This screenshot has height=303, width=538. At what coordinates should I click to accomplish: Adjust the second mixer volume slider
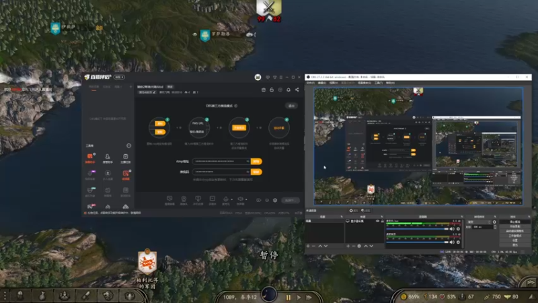(418, 242)
